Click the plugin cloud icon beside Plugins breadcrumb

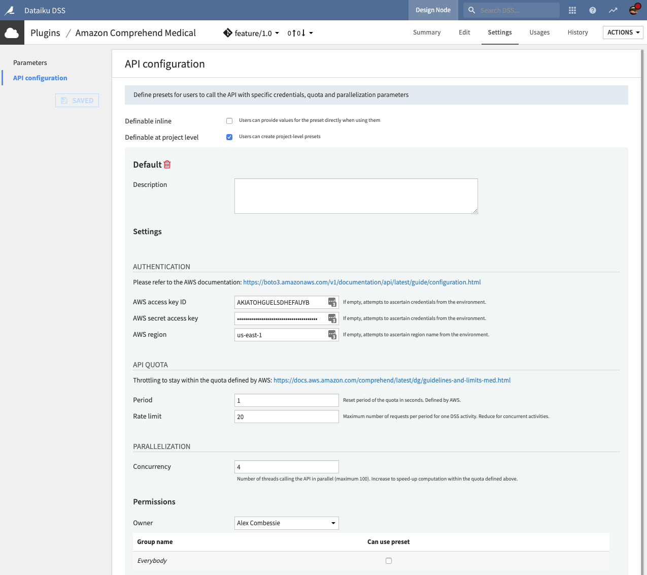pyautogui.click(x=12, y=32)
